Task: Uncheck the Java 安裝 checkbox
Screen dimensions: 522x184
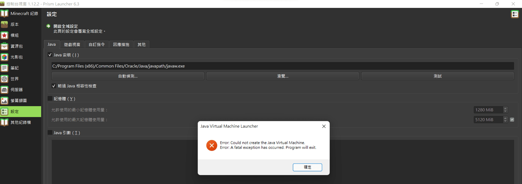Action: pos(50,55)
